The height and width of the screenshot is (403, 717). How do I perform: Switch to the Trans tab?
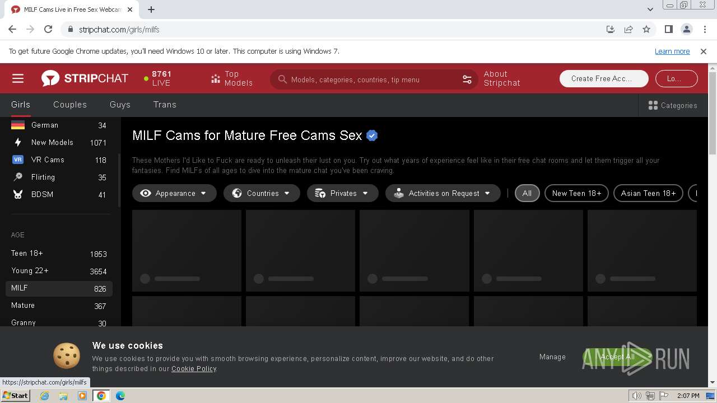165,105
